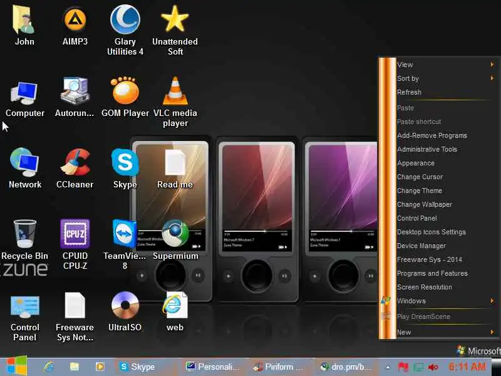Viewport: 501px width, 376px height.
Task: Open Freeware Sys Notes file icon
Action: [75, 305]
